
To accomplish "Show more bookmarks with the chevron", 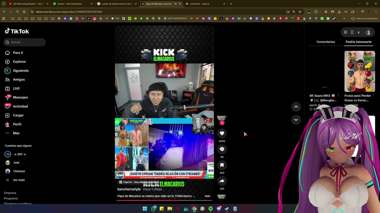I will pyautogui.click(x=344, y=18).
